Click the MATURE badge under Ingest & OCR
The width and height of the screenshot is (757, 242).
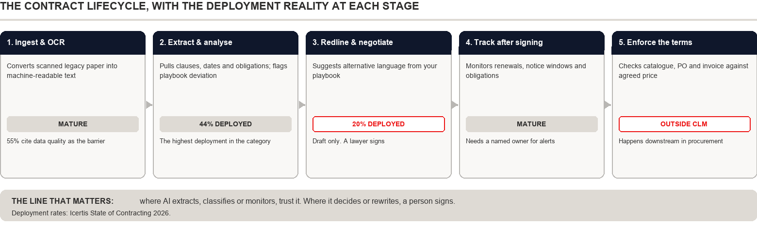pyautogui.click(x=73, y=124)
